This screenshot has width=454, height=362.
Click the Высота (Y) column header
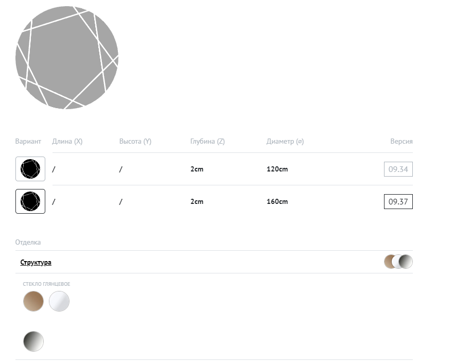coord(135,142)
